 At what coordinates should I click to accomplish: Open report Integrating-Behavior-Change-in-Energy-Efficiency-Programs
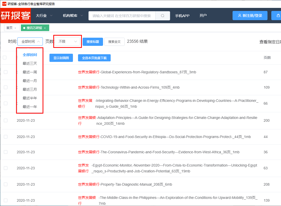(168, 103)
